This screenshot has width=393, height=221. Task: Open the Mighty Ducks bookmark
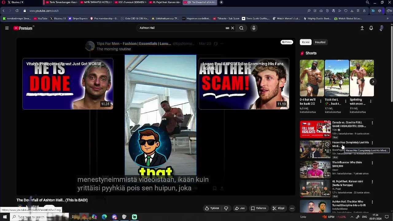pos(317,18)
